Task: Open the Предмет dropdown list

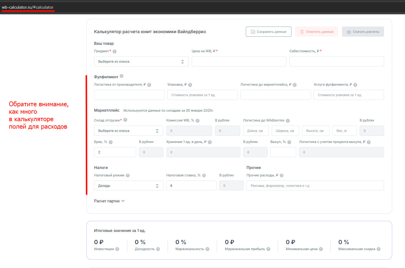Action: pyautogui.click(x=141, y=61)
